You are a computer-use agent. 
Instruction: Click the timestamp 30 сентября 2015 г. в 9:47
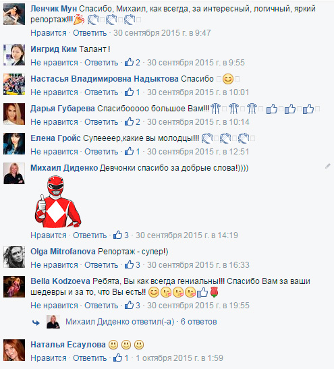pyautogui.click(x=162, y=32)
